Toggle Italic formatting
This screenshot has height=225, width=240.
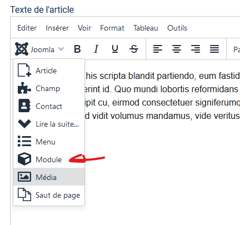coord(96,49)
